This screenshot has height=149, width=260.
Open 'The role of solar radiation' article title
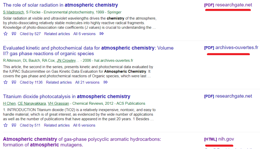[x=60, y=5]
